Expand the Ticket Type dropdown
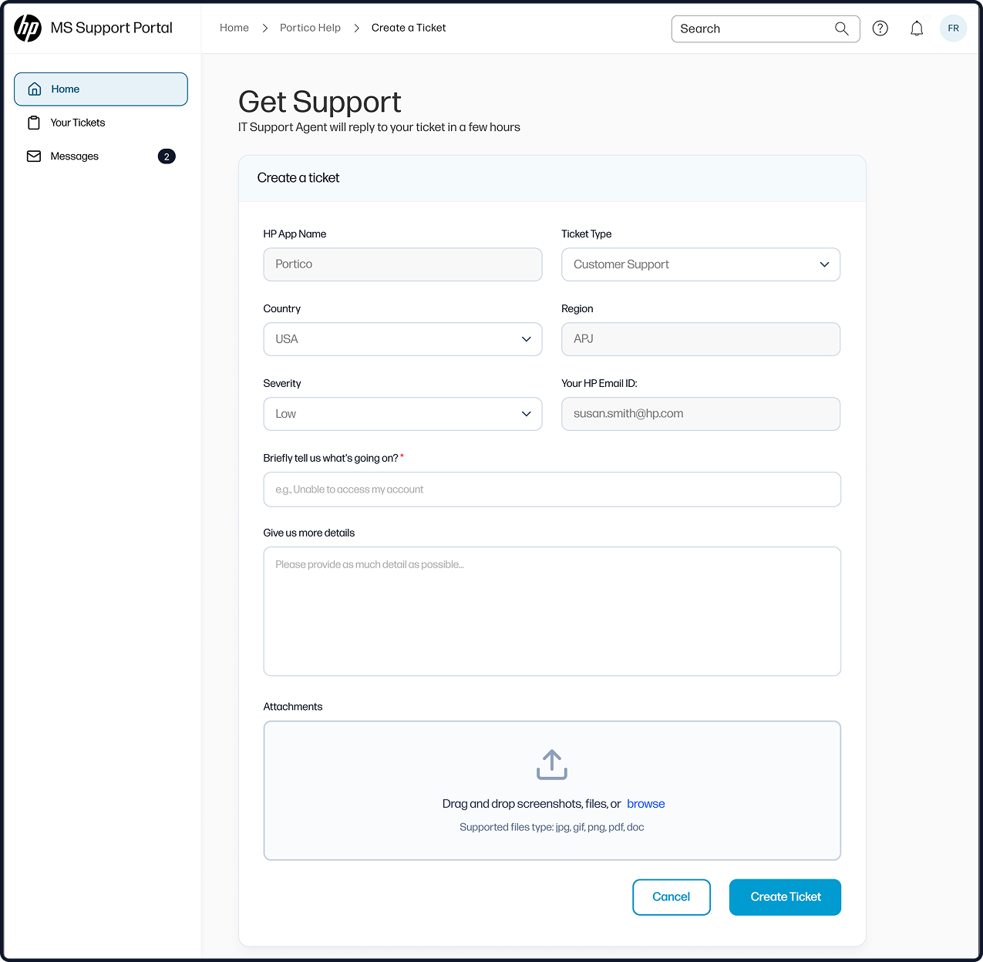Viewport: 983px width, 962px height. 700,264
